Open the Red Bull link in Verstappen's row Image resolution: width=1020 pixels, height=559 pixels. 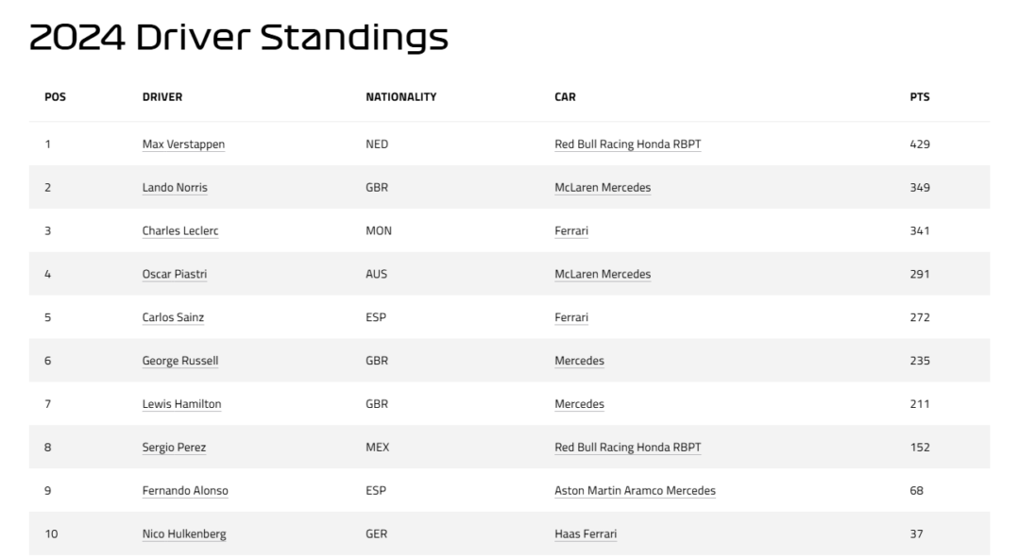pyautogui.click(x=628, y=144)
